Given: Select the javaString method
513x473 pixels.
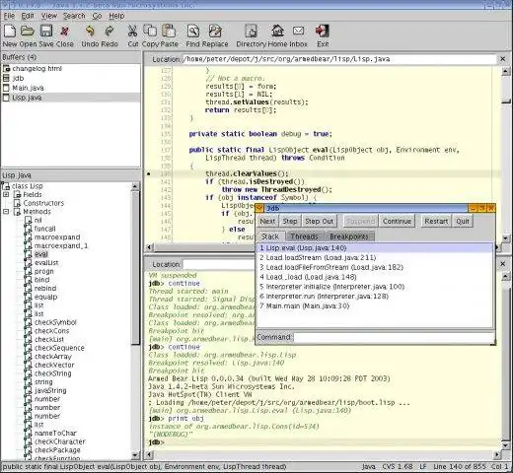Looking at the screenshot, I should (x=50, y=390).
